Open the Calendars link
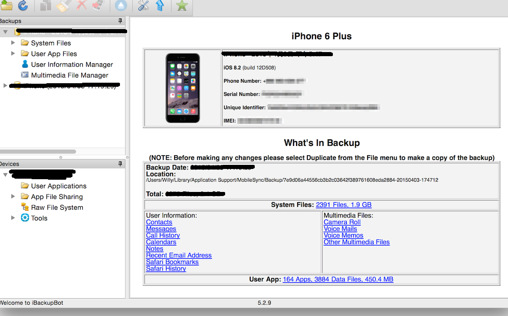This screenshot has width=508, height=316. 161,242
